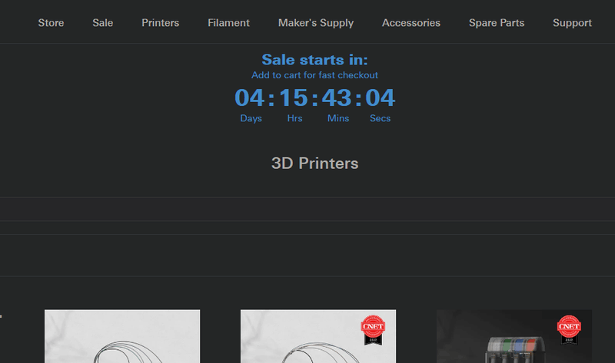Open the middle product image
Viewport: 615px width, 363px height.
click(318, 336)
